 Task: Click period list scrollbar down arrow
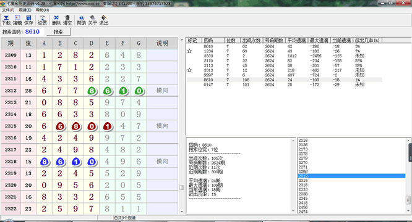pos(408,211)
